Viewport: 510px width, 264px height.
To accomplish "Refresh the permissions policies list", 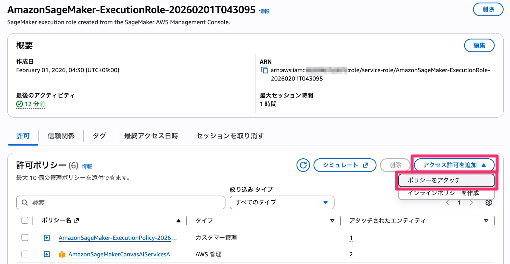I will (x=303, y=165).
